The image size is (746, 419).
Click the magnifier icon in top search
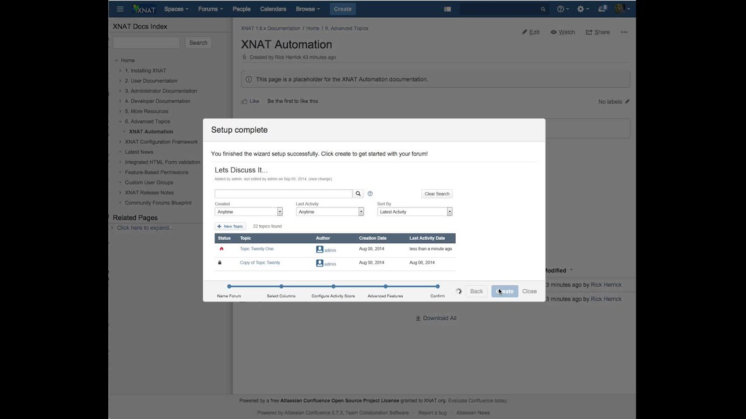click(543, 9)
